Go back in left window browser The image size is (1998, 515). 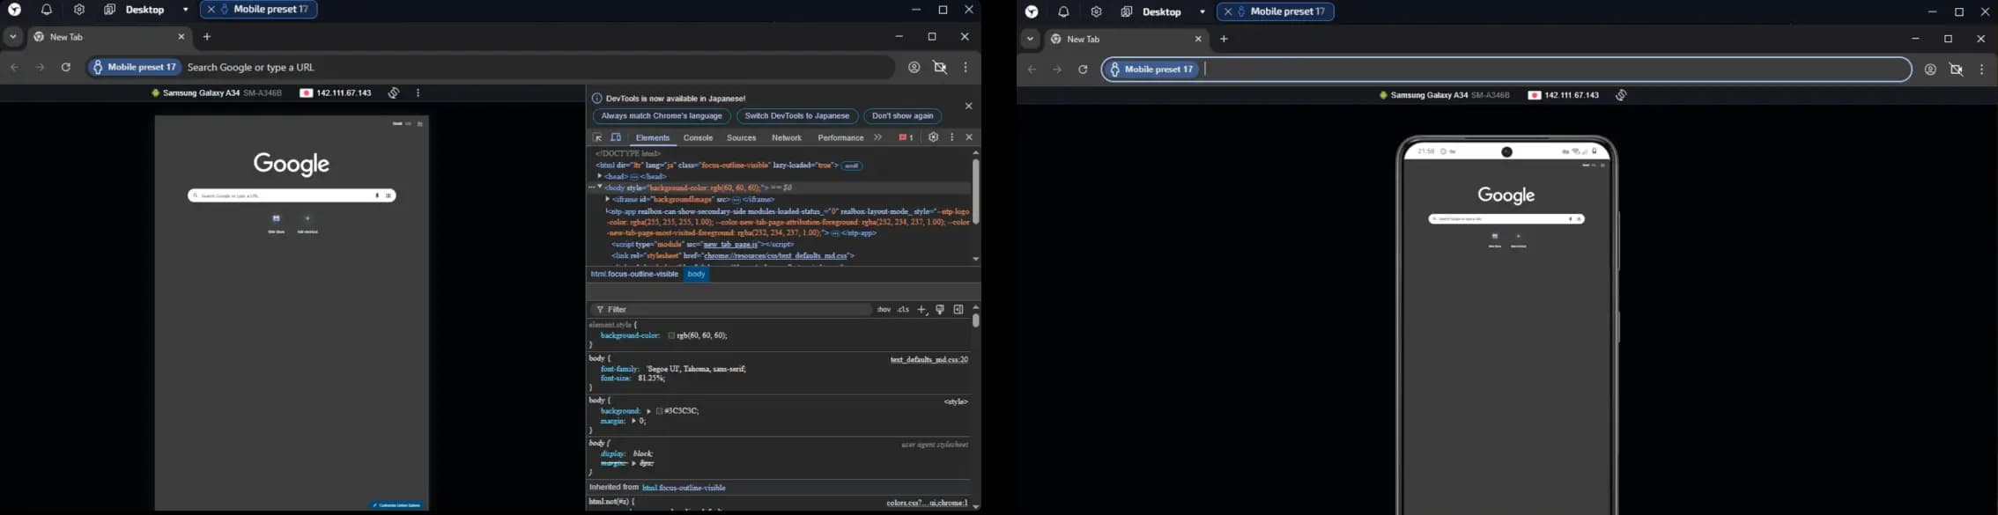point(15,68)
